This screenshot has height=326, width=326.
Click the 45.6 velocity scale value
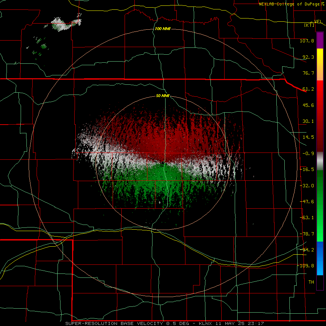point(308,105)
